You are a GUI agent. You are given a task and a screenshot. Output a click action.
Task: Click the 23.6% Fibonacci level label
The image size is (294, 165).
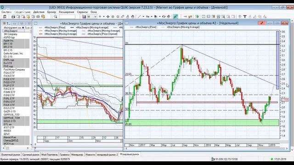point(129,74)
